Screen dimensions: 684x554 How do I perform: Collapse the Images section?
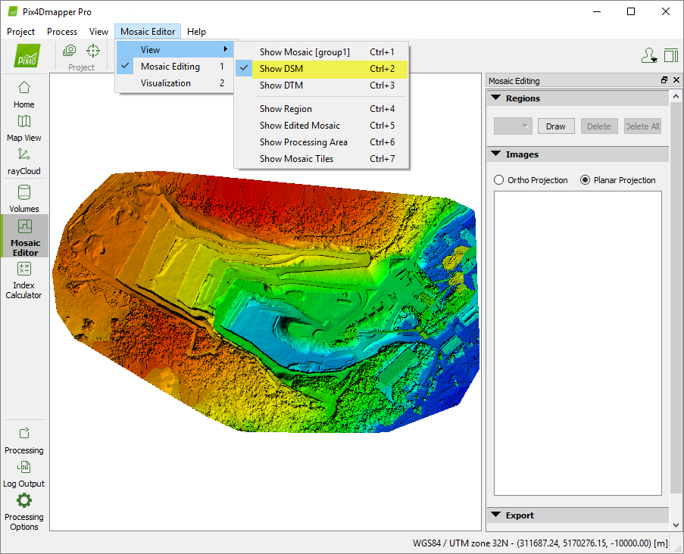tap(496, 154)
